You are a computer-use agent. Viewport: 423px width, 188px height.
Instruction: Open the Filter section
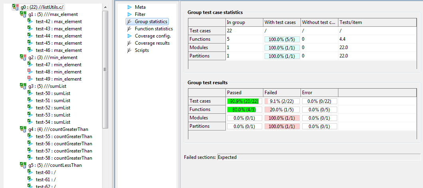[x=140, y=14]
